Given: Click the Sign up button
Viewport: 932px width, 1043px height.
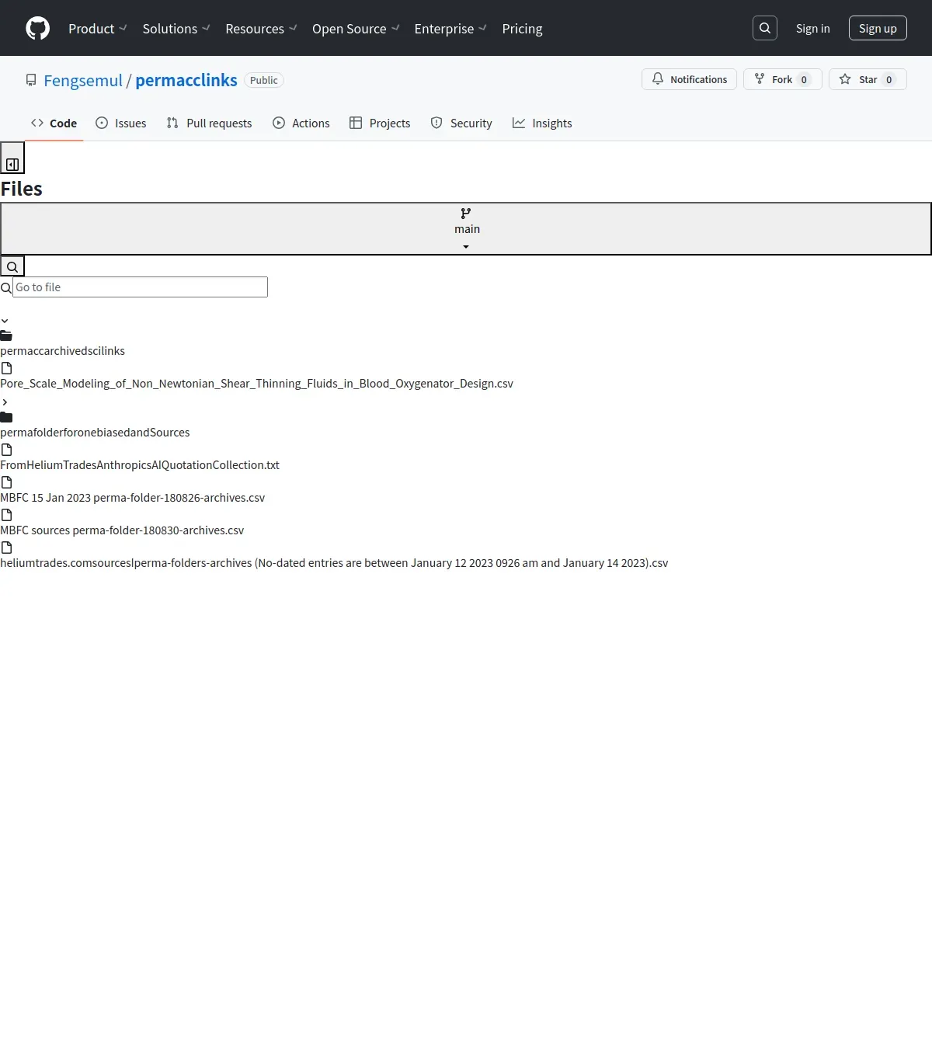Looking at the screenshot, I should pyautogui.click(x=878, y=28).
